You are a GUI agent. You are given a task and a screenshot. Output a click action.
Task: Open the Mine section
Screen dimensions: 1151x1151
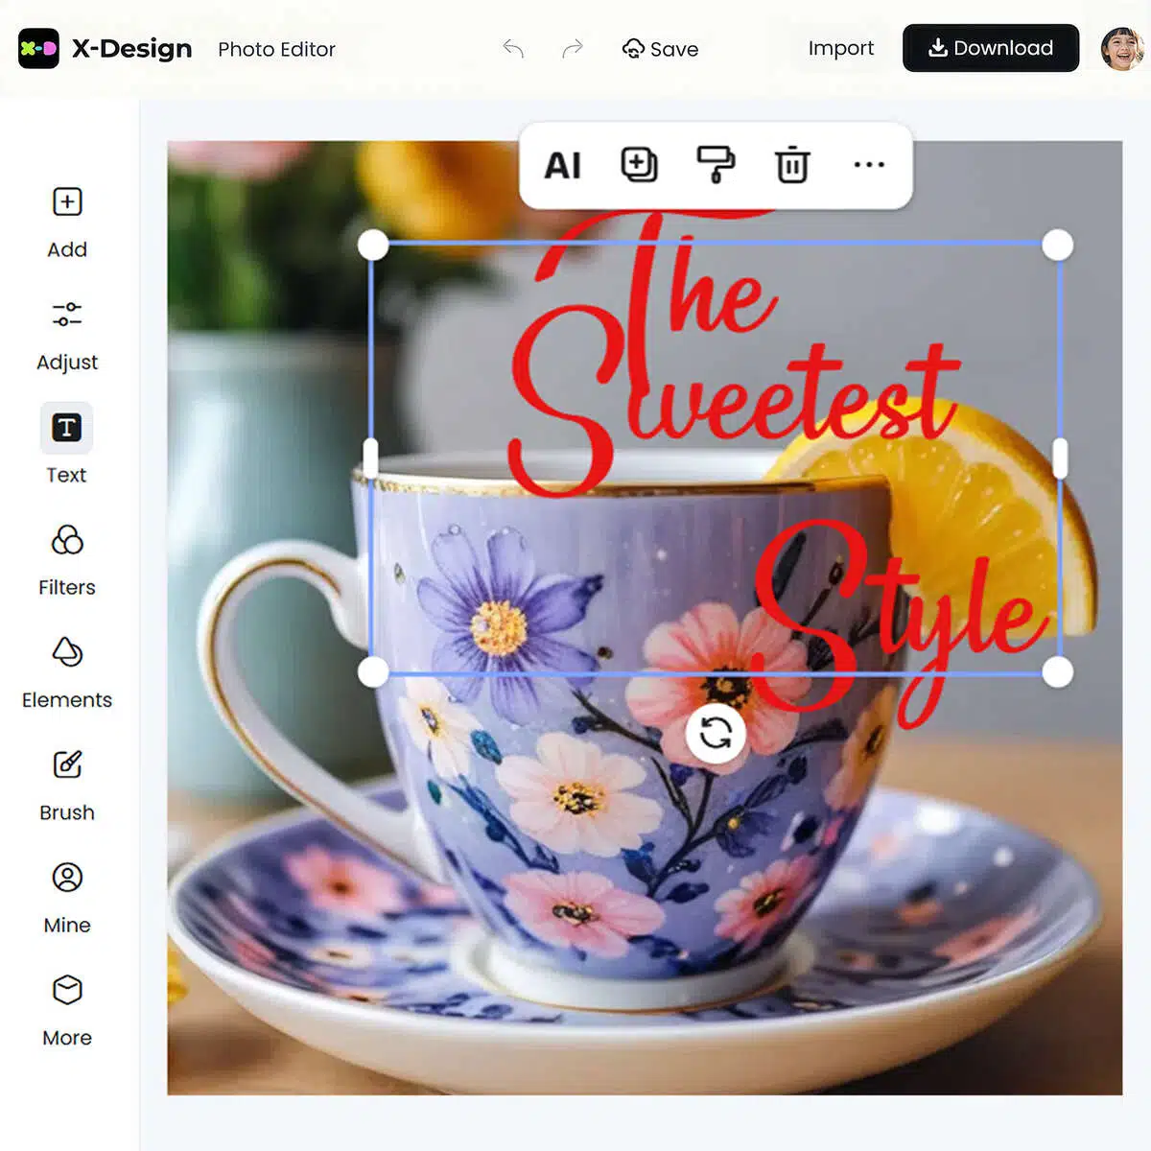click(x=67, y=898)
